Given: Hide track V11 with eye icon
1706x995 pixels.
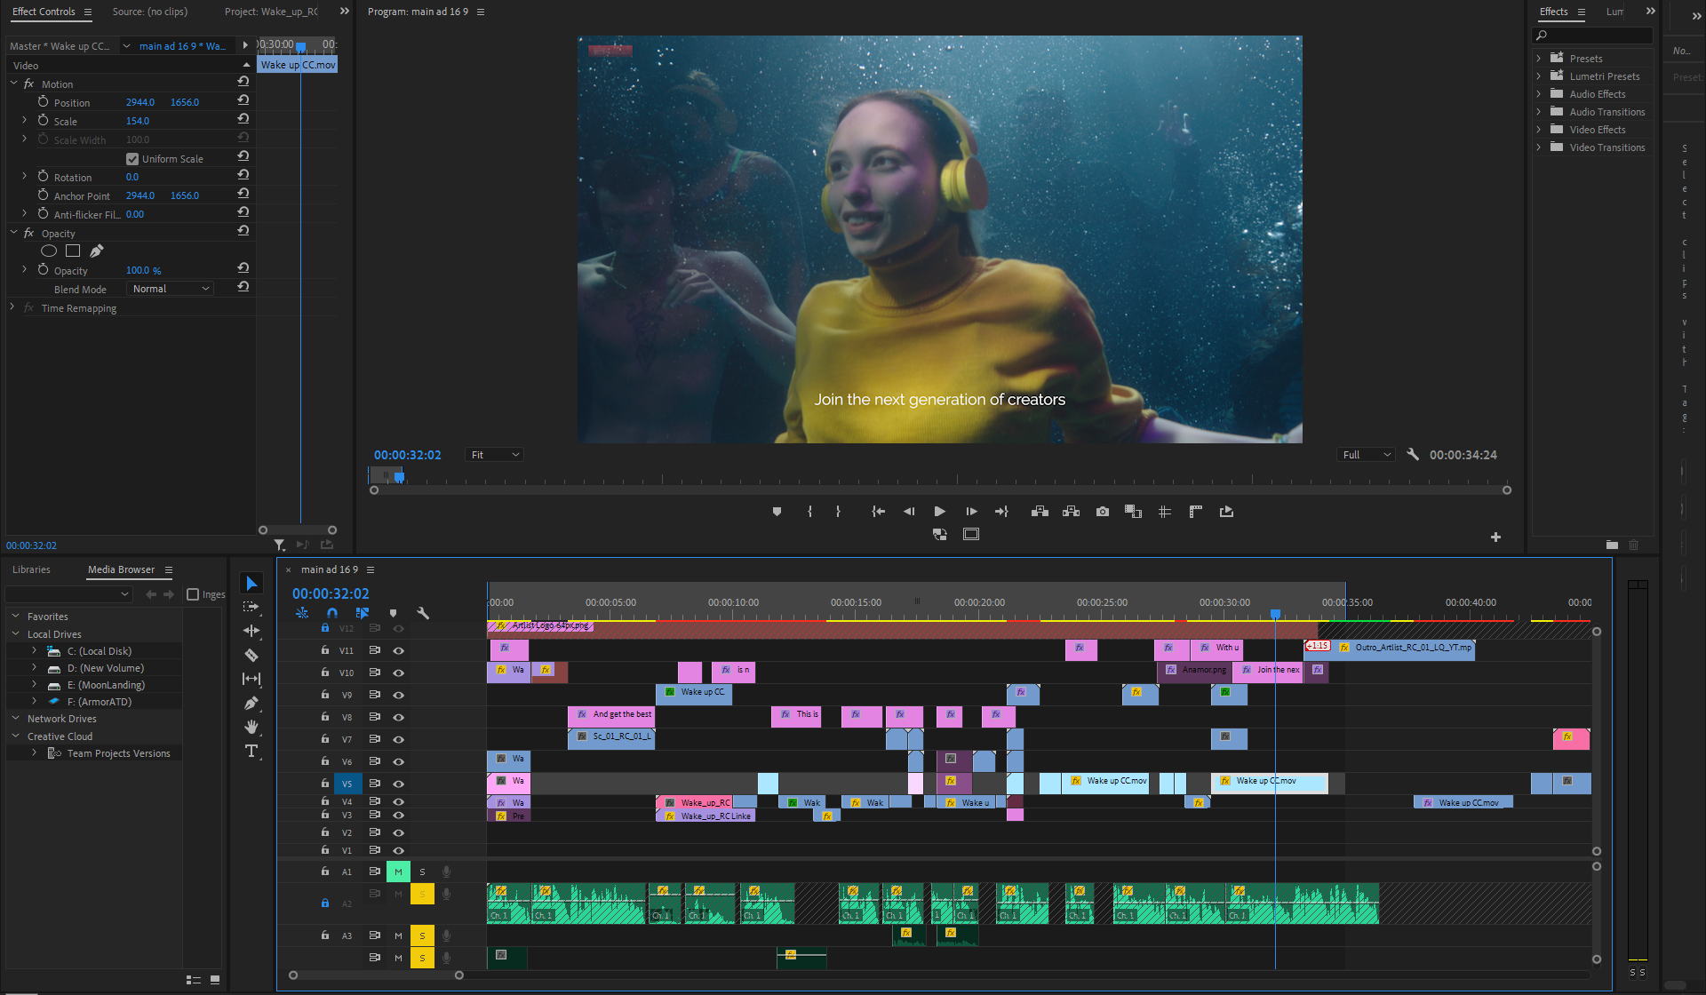Looking at the screenshot, I should pyautogui.click(x=399, y=651).
